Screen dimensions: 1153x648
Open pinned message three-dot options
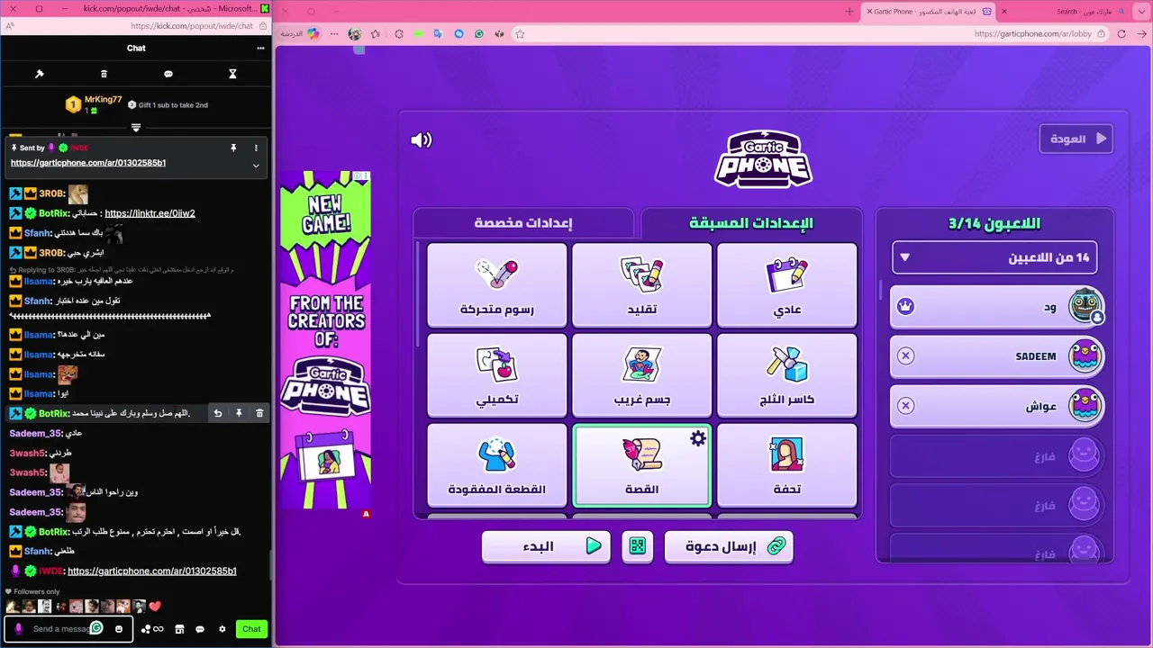click(256, 148)
